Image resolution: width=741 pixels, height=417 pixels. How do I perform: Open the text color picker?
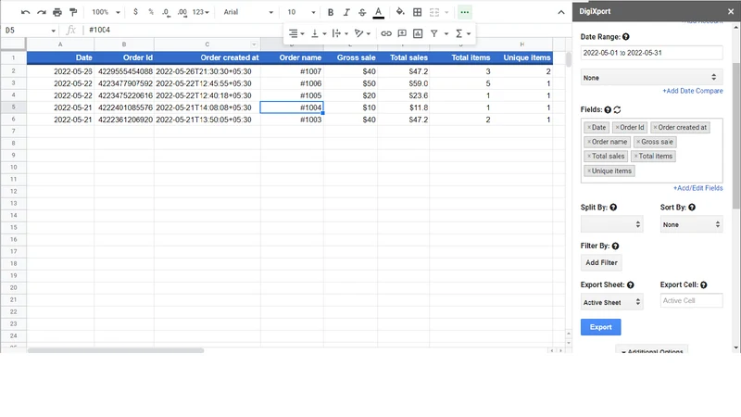[x=378, y=13]
